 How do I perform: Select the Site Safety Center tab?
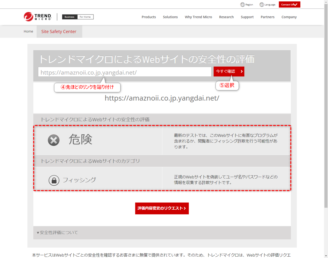[59, 31]
